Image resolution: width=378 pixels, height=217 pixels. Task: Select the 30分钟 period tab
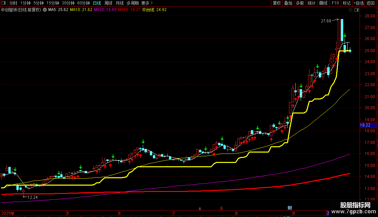pos(68,3)
